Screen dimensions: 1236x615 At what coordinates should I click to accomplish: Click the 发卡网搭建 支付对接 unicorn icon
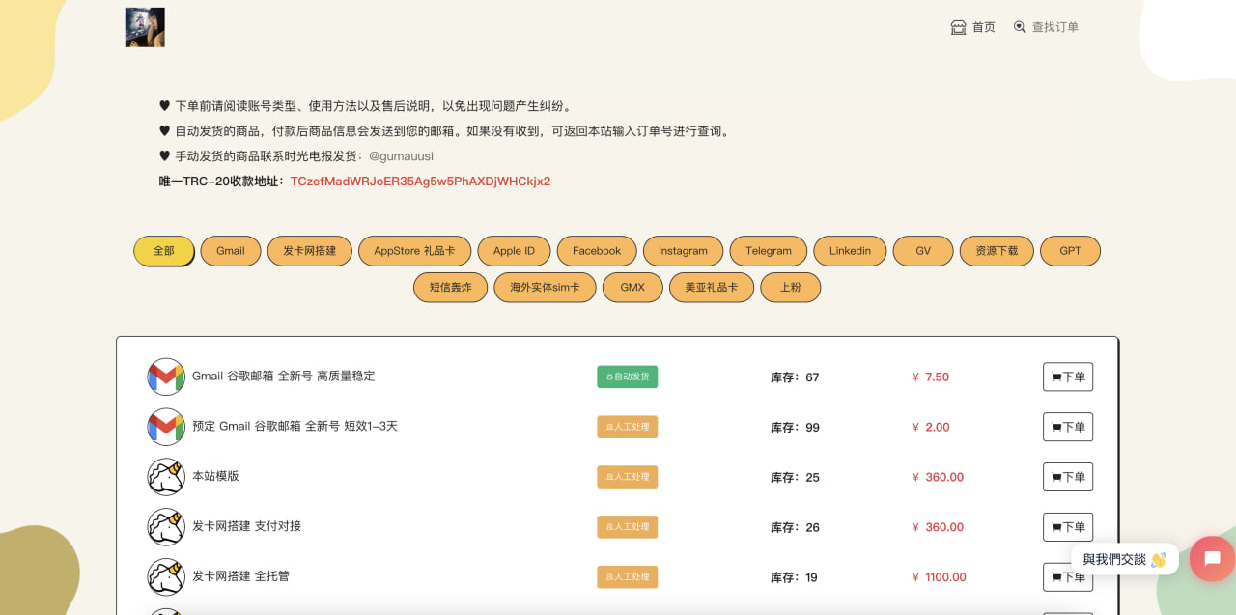(166, 527)
